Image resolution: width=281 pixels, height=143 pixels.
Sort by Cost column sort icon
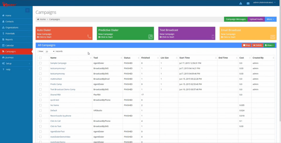(x=250, y=58)
